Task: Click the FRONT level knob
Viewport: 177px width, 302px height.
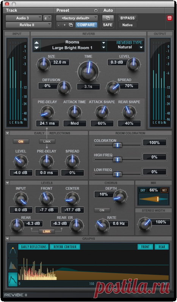Action: [x=46, y=199]
